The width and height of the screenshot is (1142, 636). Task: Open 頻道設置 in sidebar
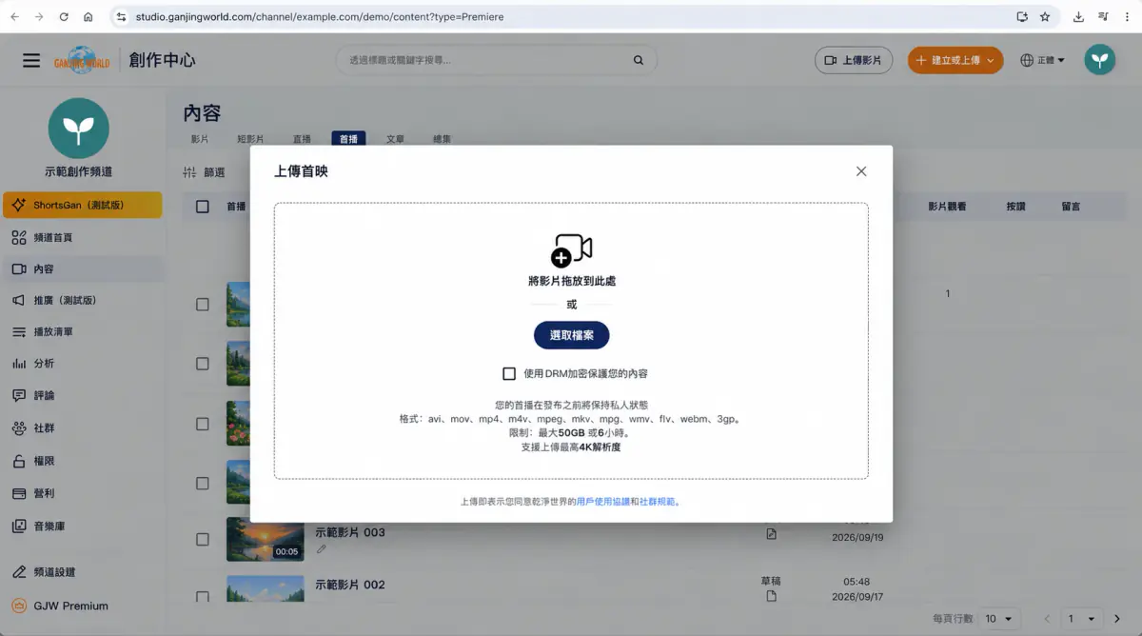(82, 572)
